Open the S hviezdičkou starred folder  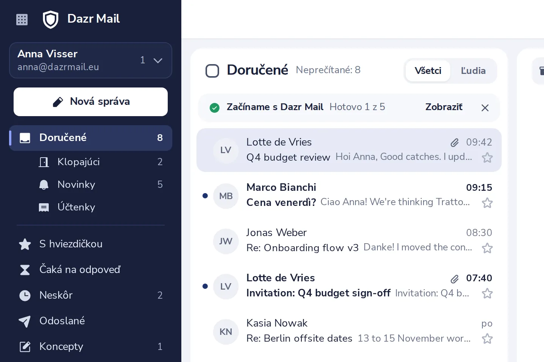pyautogui.click(x=91, y=244)
